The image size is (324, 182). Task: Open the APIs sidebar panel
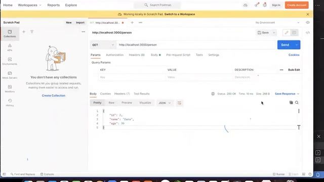(10, 48)
